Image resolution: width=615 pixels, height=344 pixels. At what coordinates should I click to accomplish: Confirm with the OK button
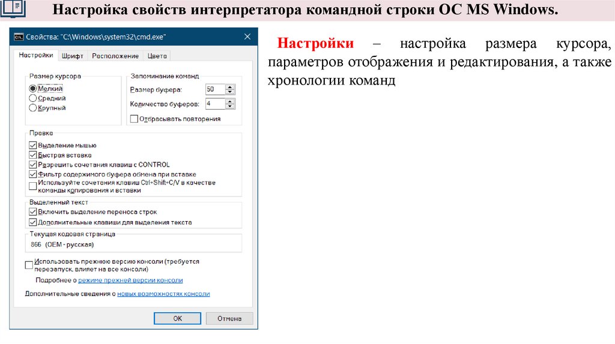177,318
